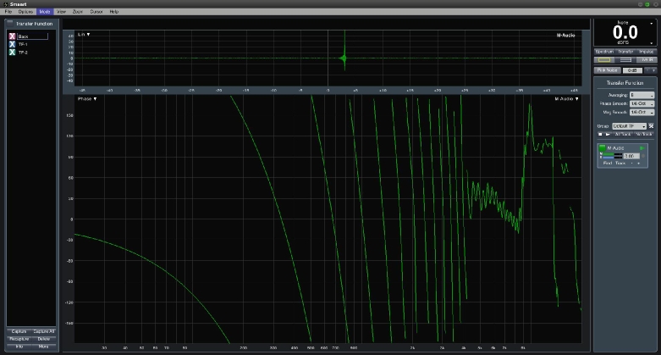Viewport: 661px width, 355px height.
Task: Click the wrench icon next to Group dropdown
Action: click(x=652, y=125)
